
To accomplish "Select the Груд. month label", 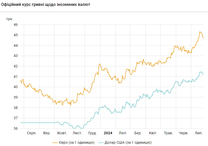I will [x=92, y=133].
